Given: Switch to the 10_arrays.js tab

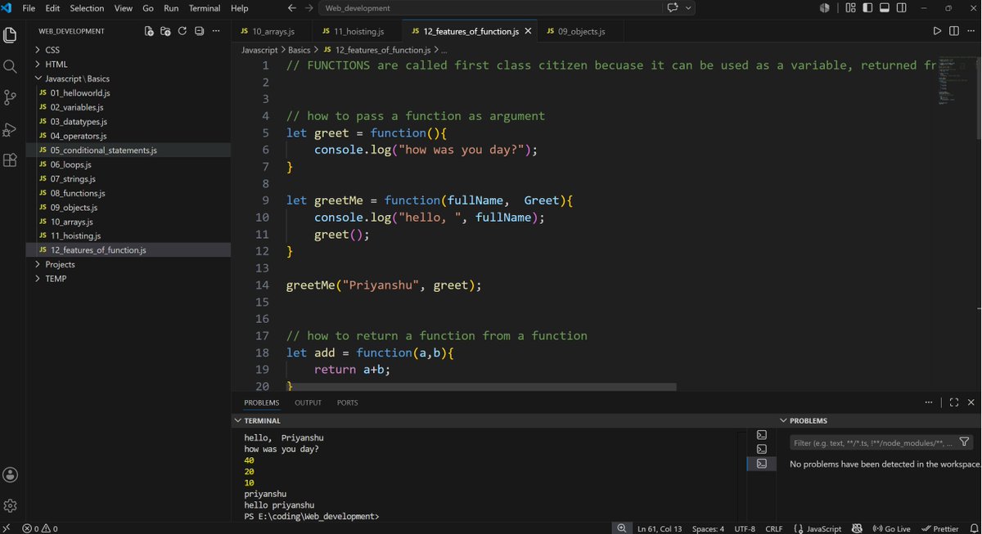Looking at the screenshot, I should 274,31.
